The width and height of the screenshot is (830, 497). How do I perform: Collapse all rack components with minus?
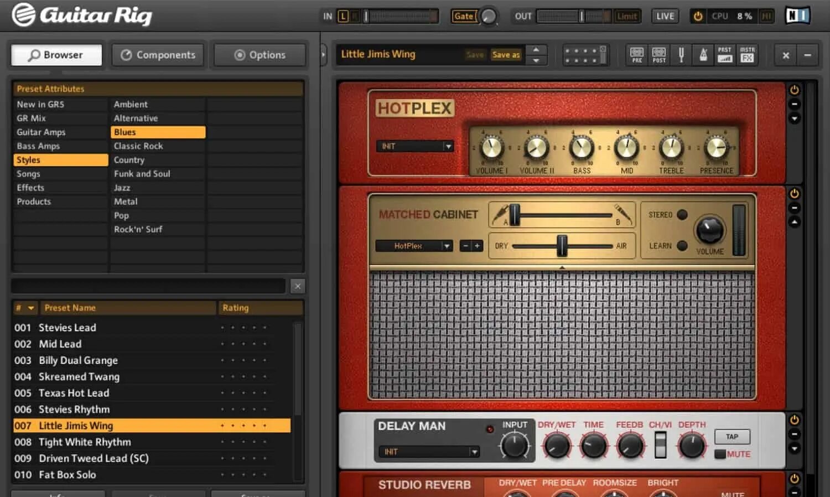click(x=807, y=55)
